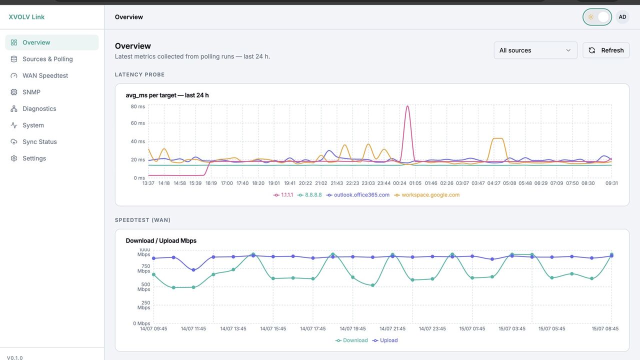Go to the Settings page

tap(52, 158)
